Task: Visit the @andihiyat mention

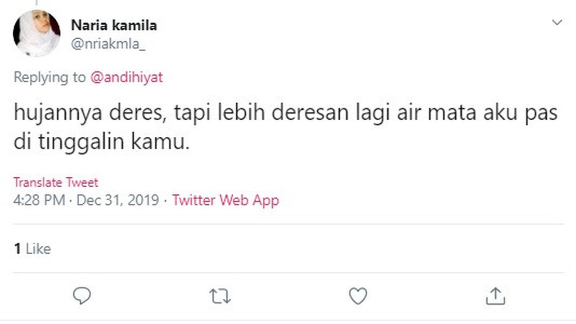Action: click(x=126, y=77)
